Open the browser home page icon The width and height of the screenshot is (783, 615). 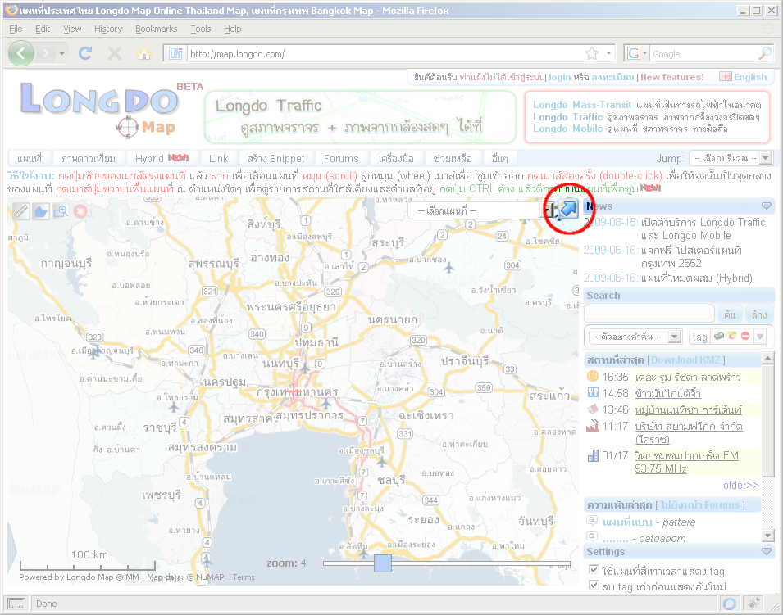144,53
